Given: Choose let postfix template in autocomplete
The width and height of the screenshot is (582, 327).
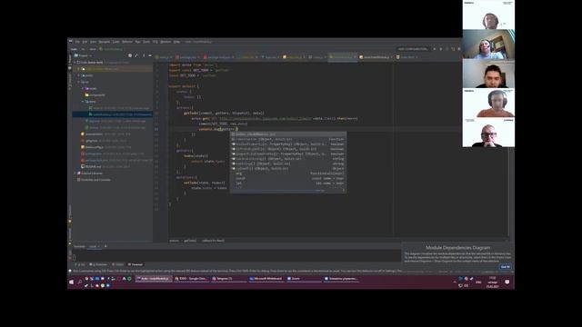Looking at the screenshot, I should point(288,183).
